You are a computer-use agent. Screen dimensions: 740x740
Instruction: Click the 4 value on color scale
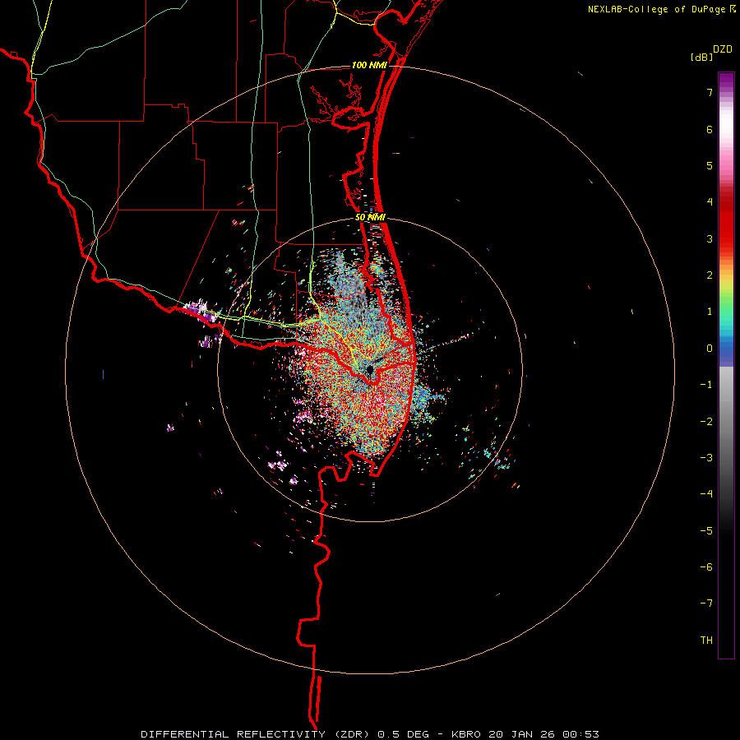tap(710, 202)
